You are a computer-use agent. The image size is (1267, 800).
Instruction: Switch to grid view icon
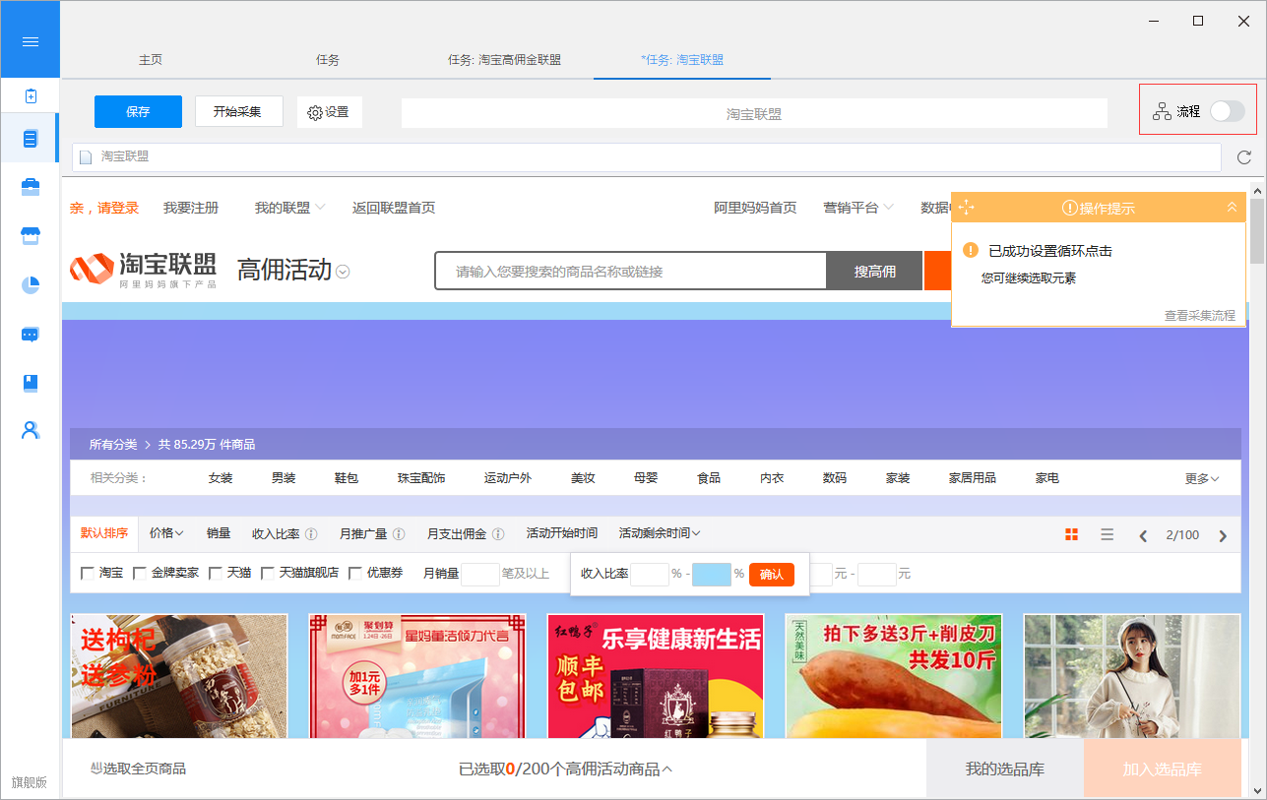(1071, 534)
